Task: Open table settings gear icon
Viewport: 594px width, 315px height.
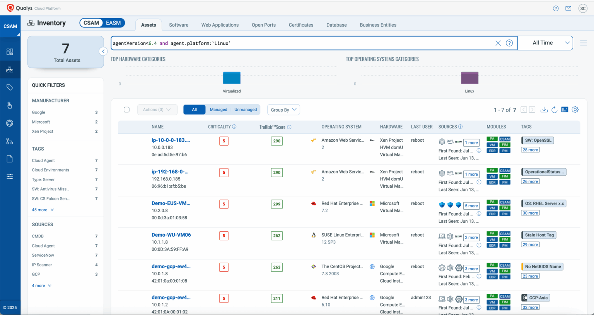Action: [x=575, y=110]
